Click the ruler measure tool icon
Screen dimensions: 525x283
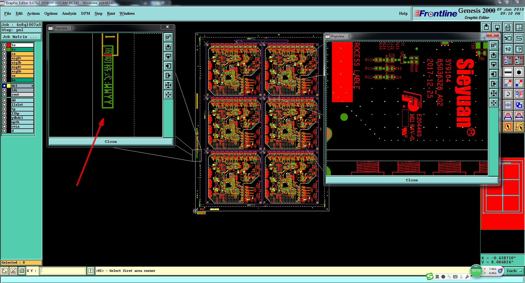coord(508,72)
